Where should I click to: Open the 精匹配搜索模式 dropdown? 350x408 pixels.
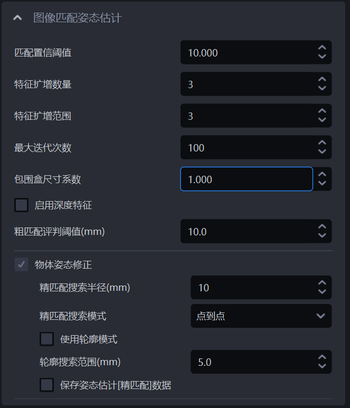pos(261,316)
